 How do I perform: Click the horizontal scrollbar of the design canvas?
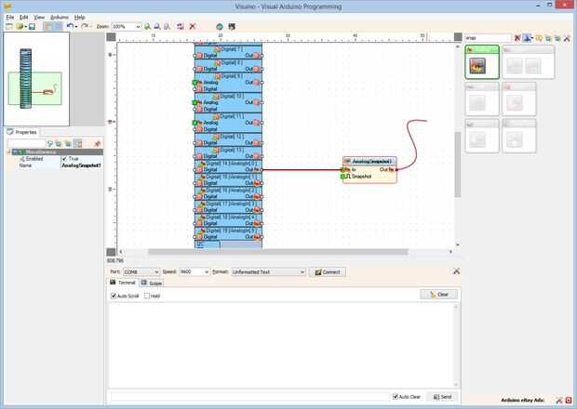[278, 252]
